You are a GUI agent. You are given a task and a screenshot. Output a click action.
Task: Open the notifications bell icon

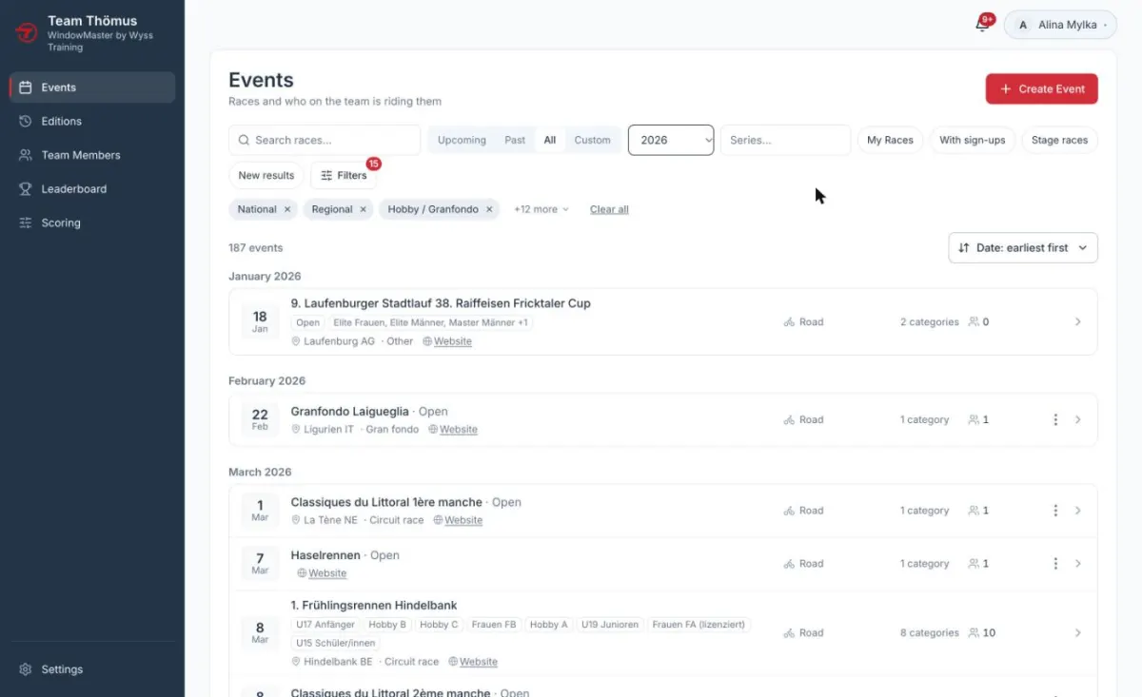pyautogui.click(x=982, y=25)
